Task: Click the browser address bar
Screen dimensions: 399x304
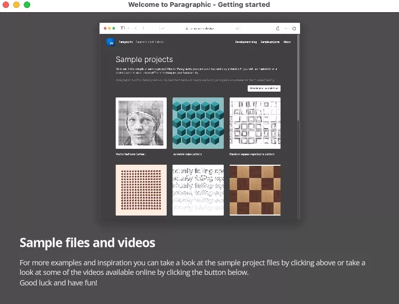Action: click(199, 28)
